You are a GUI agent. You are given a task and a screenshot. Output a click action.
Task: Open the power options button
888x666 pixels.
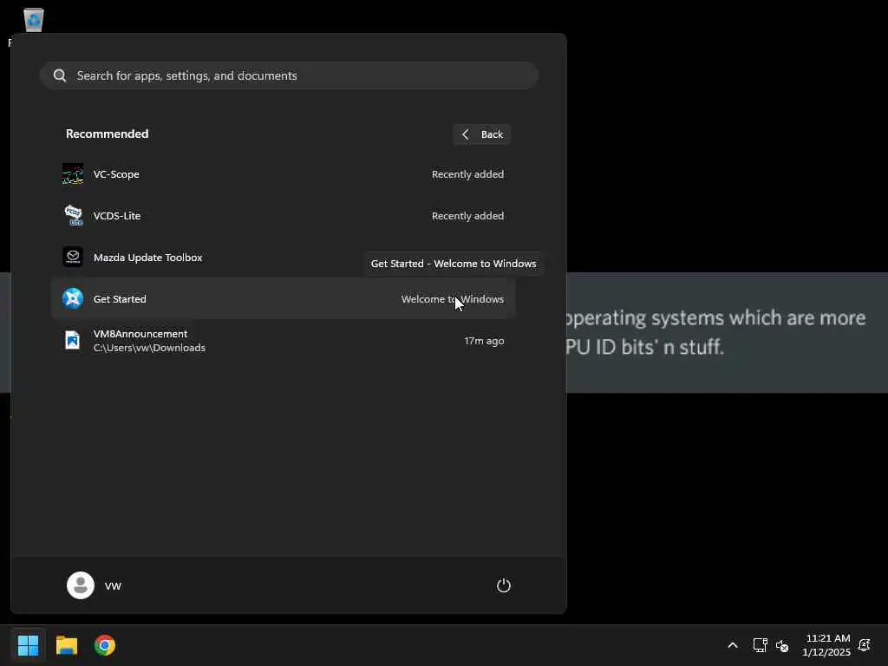tap(504, 585)
